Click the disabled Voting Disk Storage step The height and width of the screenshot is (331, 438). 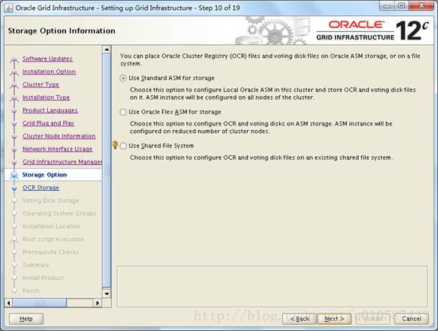click(50, 200)
